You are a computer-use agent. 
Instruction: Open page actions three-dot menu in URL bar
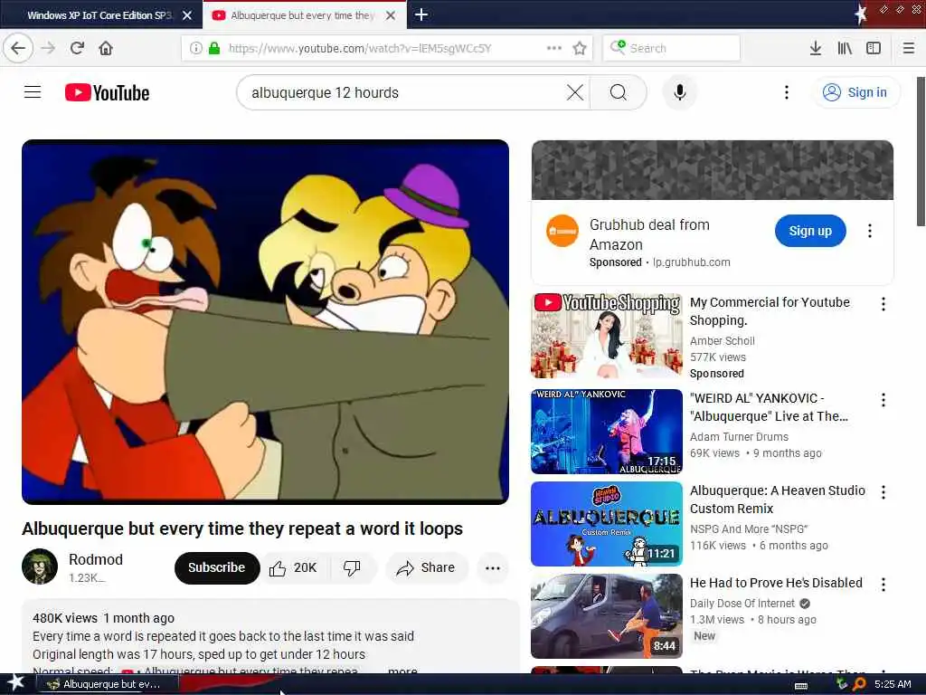coord(554,48)
